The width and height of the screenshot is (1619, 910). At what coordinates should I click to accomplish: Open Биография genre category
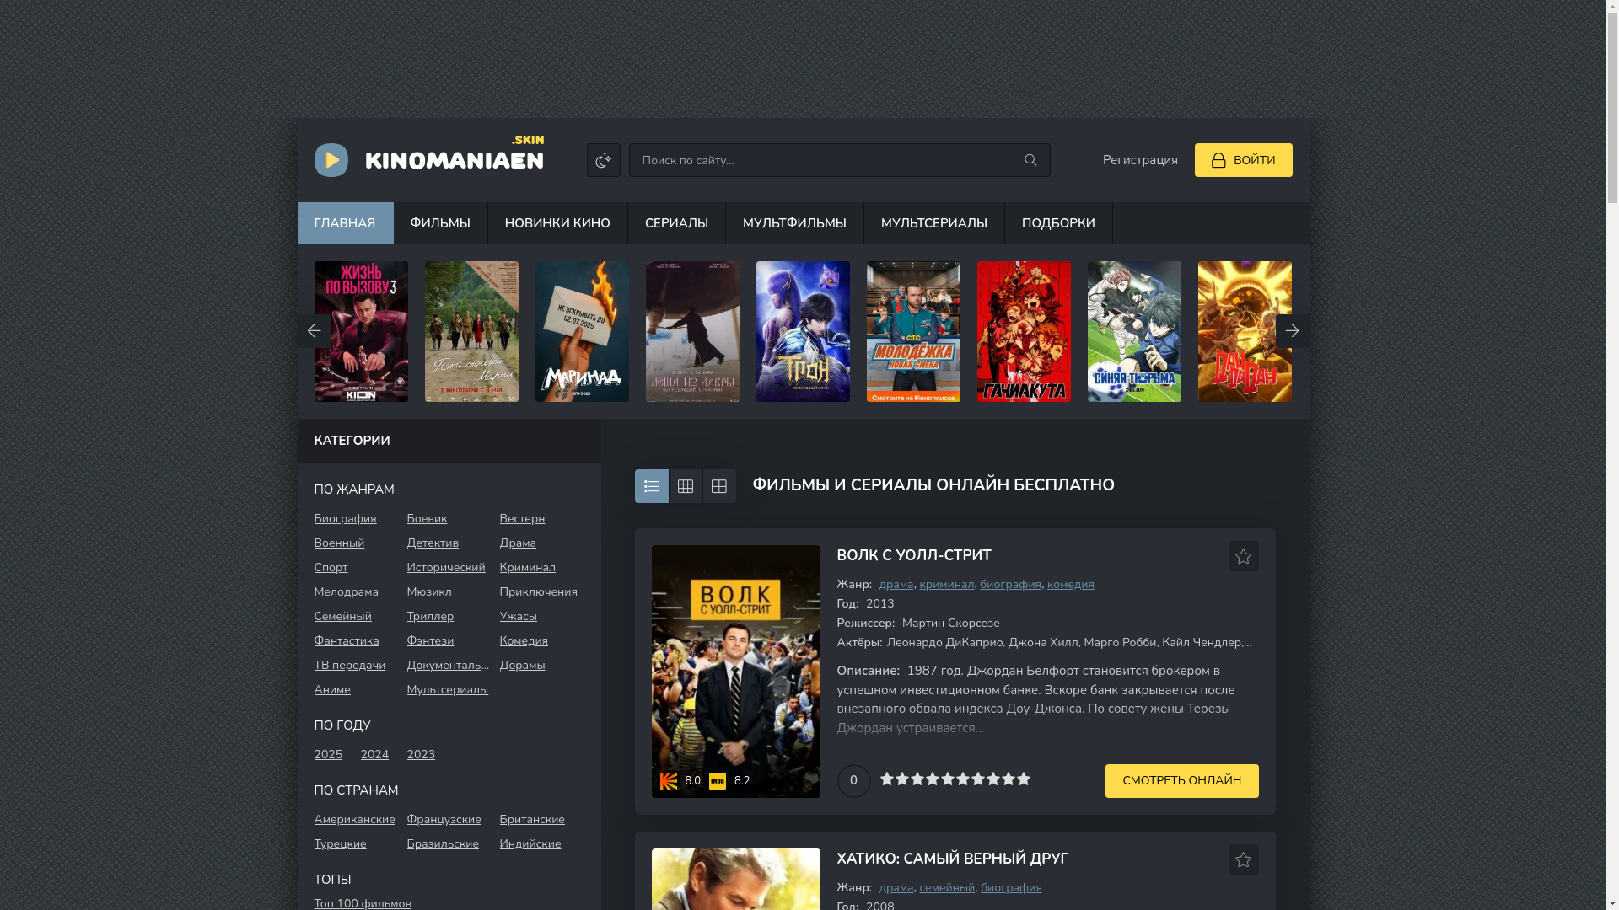[345, 519]
